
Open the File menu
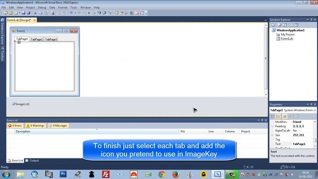3,7
